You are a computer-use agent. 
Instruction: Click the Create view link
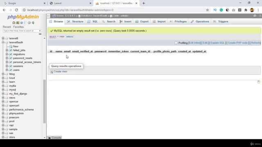[60, 71]
